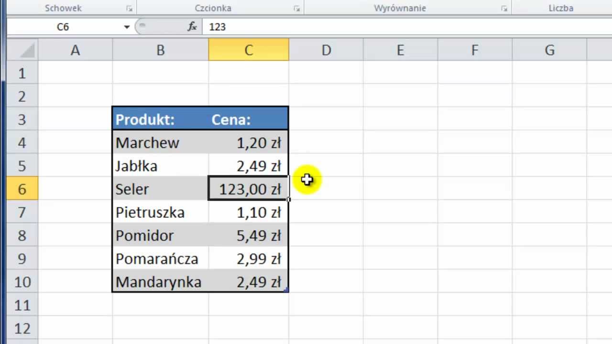Screen dimensions: 612x344
Task: Open Czcionka group dialog launcher
Action: pos(296,9)
